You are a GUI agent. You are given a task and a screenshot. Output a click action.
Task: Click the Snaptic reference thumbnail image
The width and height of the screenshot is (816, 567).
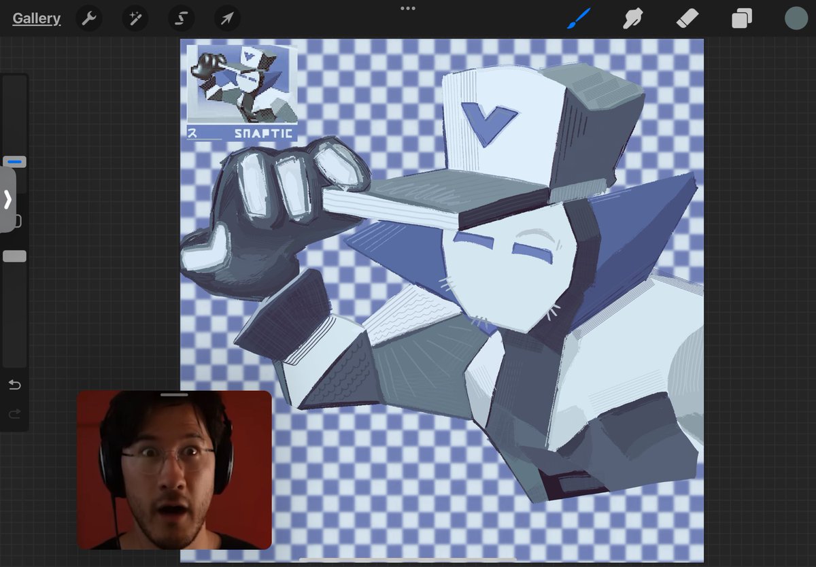pos(242,84)
